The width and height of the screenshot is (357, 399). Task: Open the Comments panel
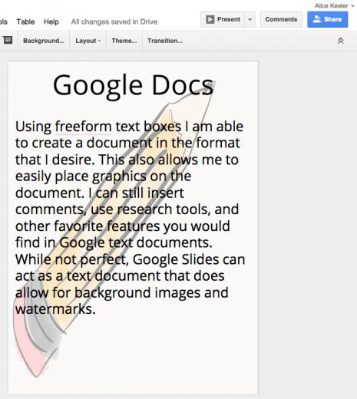[281, 19]
